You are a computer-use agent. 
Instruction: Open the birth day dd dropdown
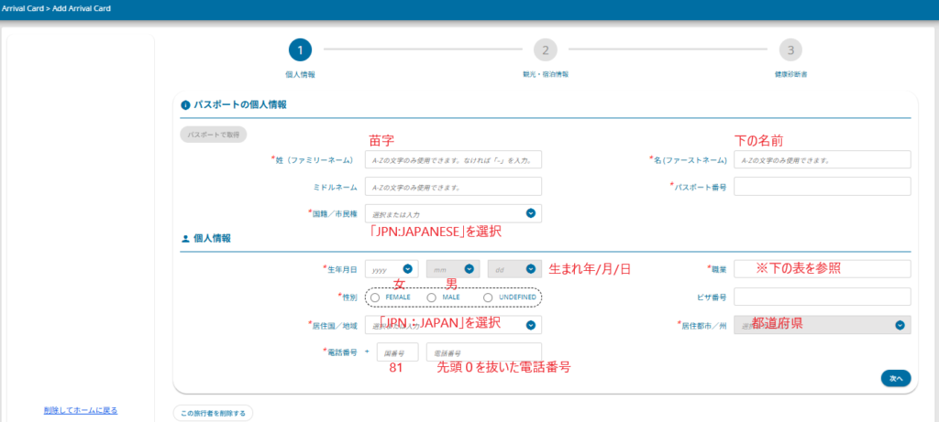[514, 269]
